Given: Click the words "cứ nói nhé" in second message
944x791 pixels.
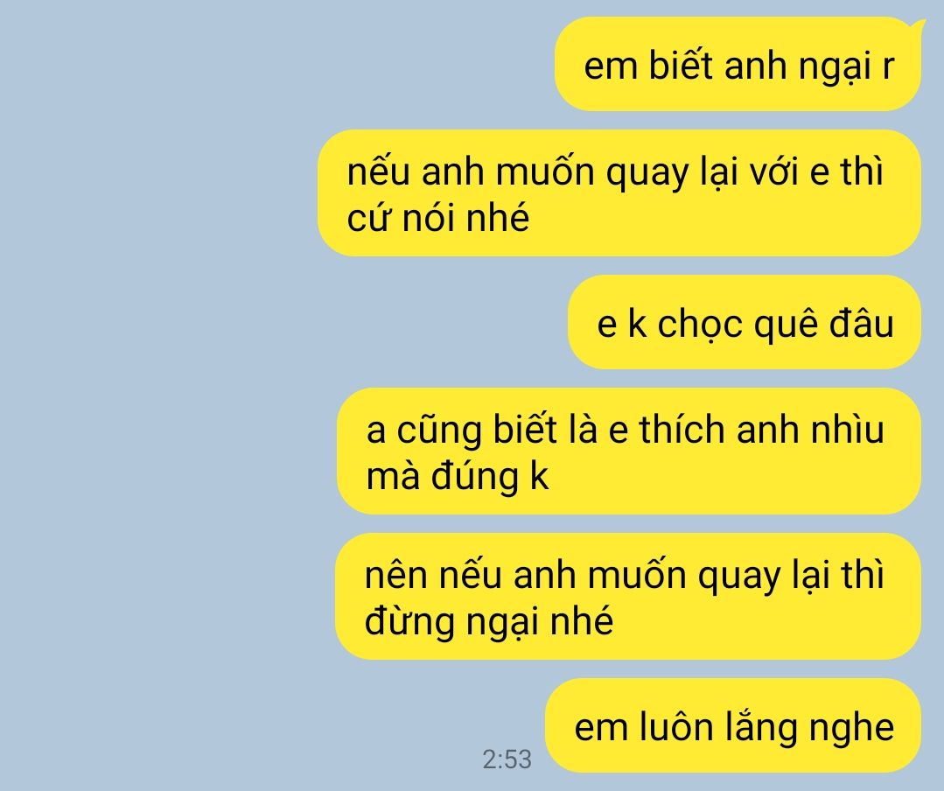Looking at the screenshot, I should pos(437,218).
